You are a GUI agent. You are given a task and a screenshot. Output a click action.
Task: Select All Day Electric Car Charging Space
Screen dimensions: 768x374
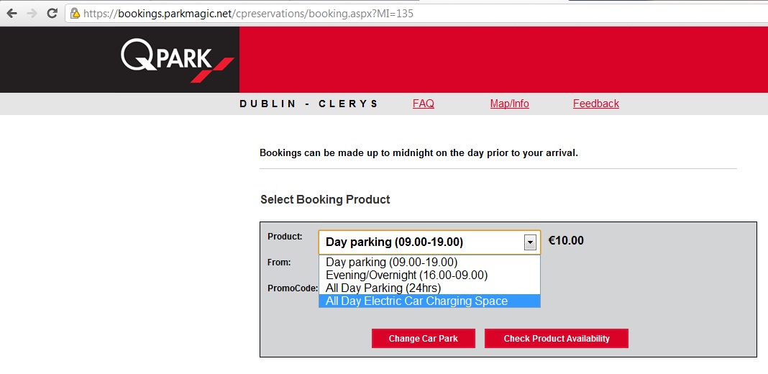pos(416,301)
